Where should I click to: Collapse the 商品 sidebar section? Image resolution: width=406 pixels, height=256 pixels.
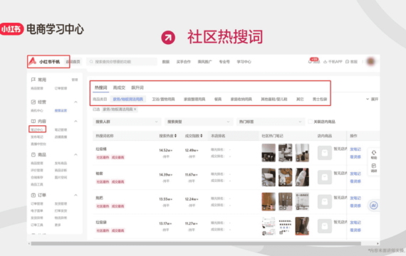coord(76,154)
